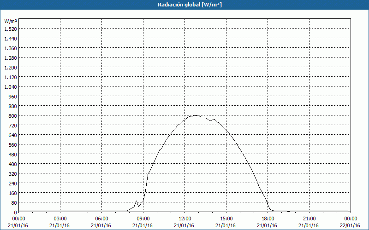
Task: Click the 06:00 time axis label
Action: pyautogui.click(x=101, y=219)
